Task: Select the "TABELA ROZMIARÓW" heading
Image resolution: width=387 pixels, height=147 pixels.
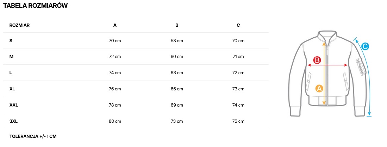Action: (35, 6)
